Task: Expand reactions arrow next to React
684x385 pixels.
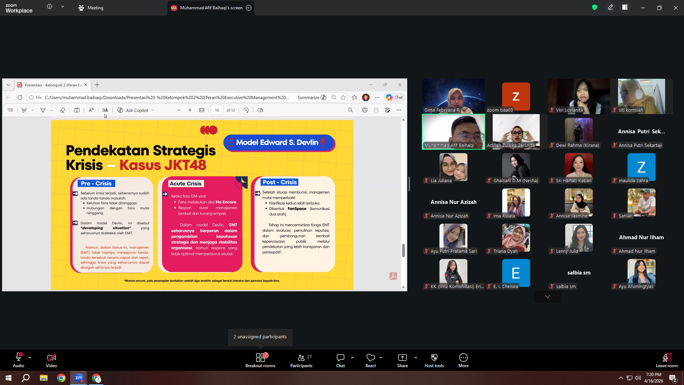Action: pyautogui.click(x=381, y=357)
